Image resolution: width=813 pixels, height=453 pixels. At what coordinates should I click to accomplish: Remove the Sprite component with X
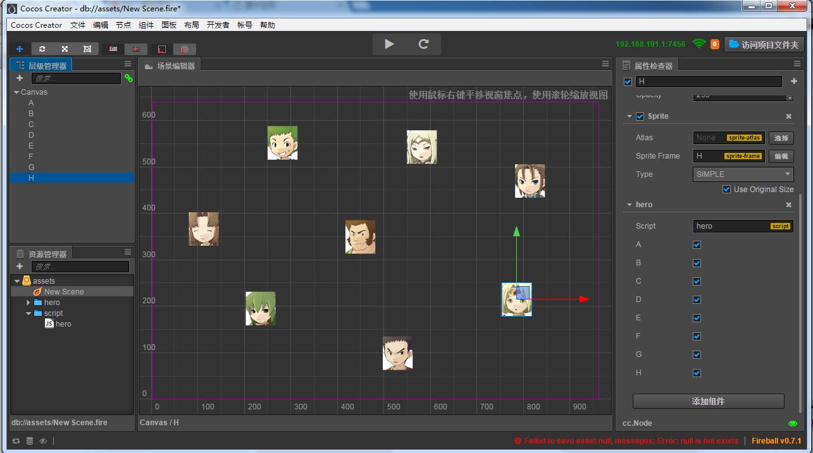pyautogui.click(x=789, y=116)
